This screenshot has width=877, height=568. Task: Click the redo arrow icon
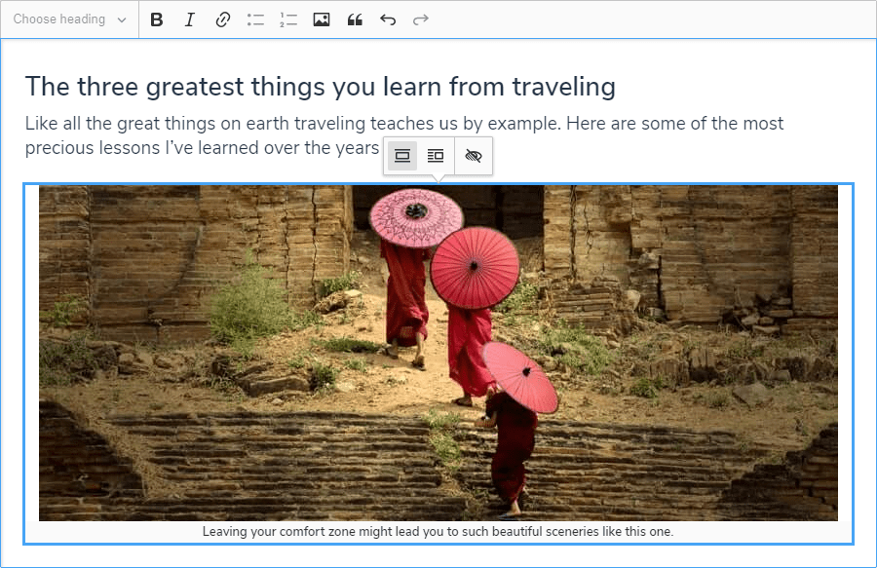[421, 19]
